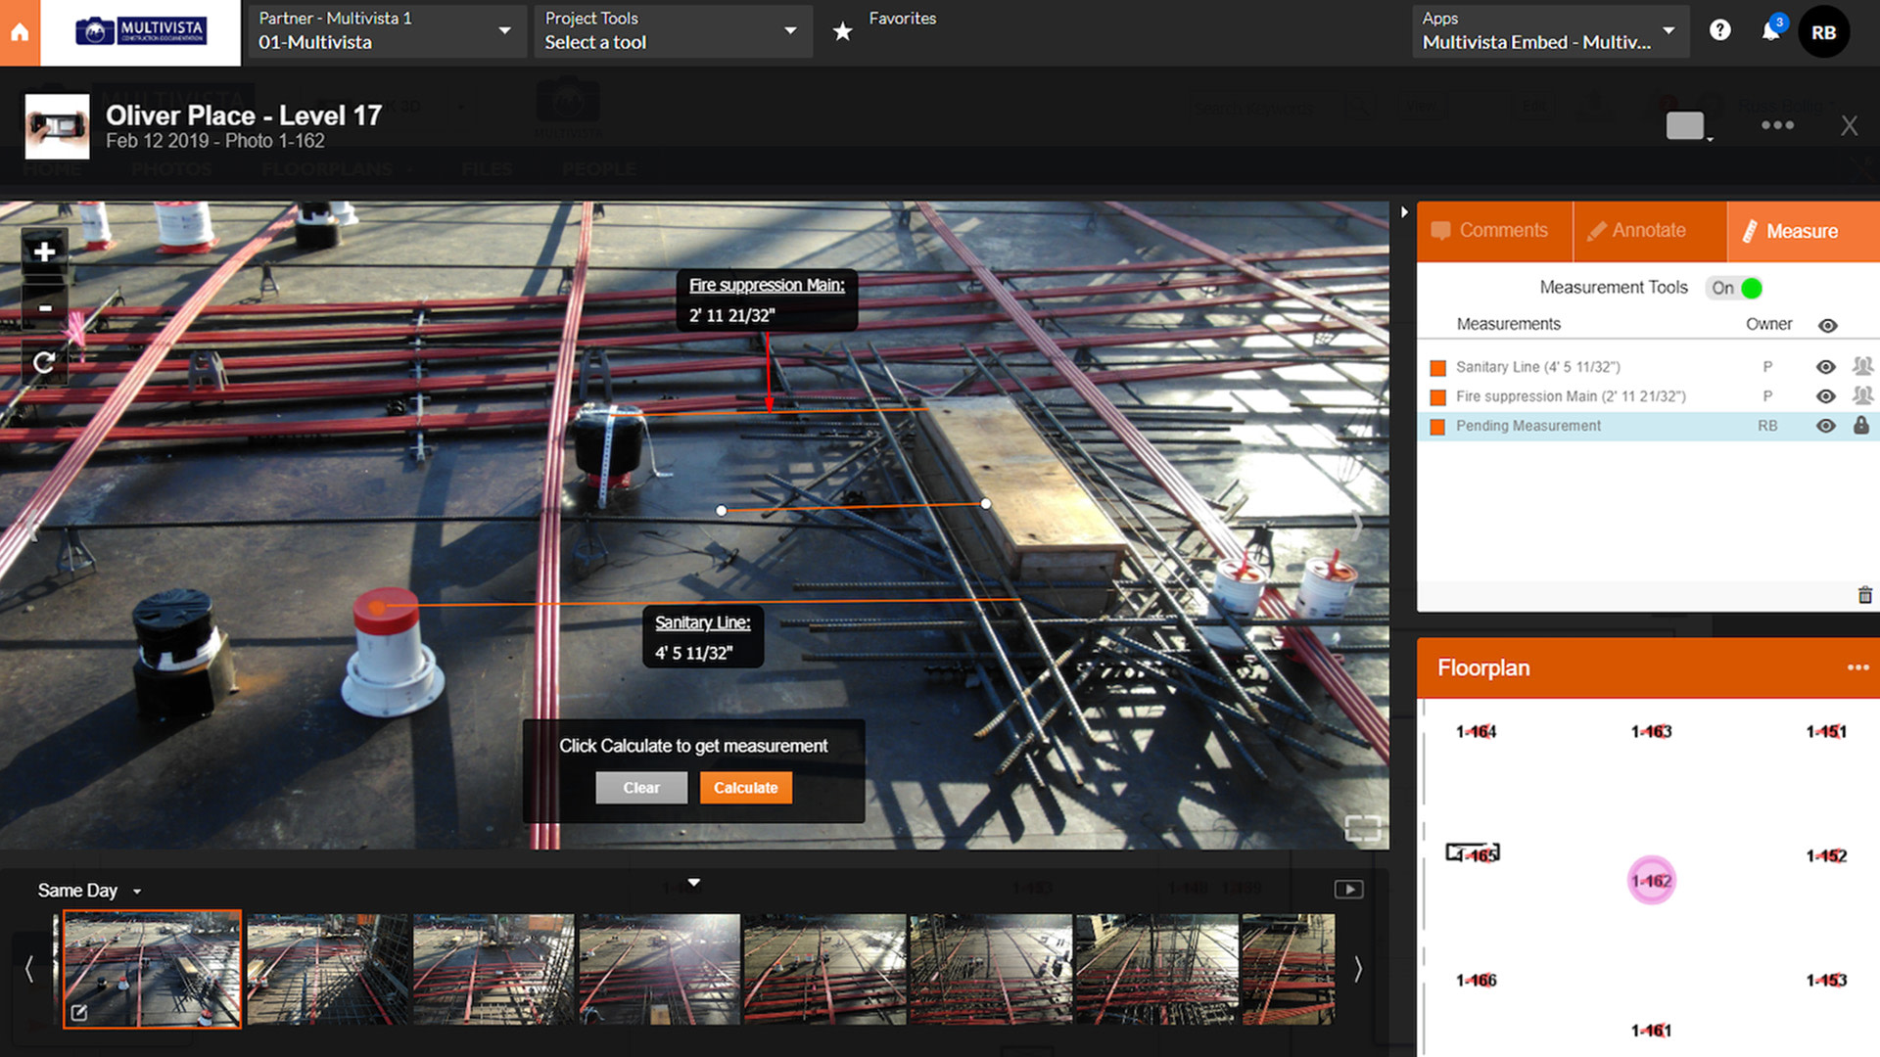Clear the pending measurement points

point(641,788)
